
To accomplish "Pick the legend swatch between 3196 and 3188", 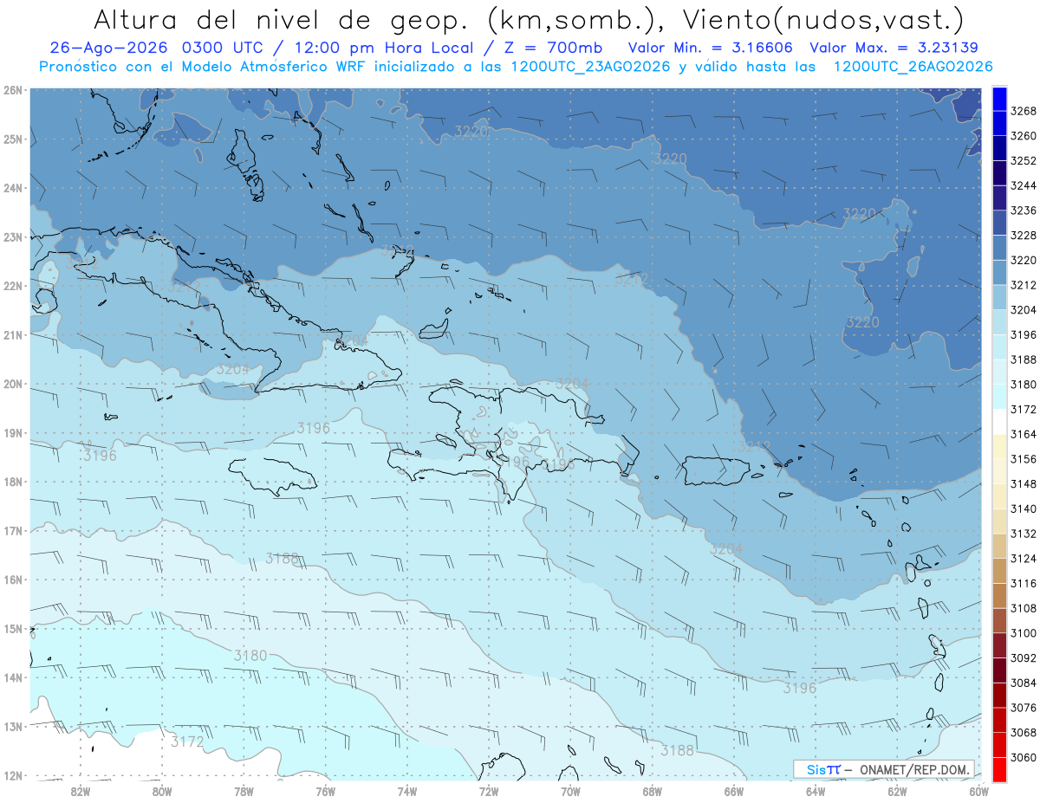I will [999, 346].
